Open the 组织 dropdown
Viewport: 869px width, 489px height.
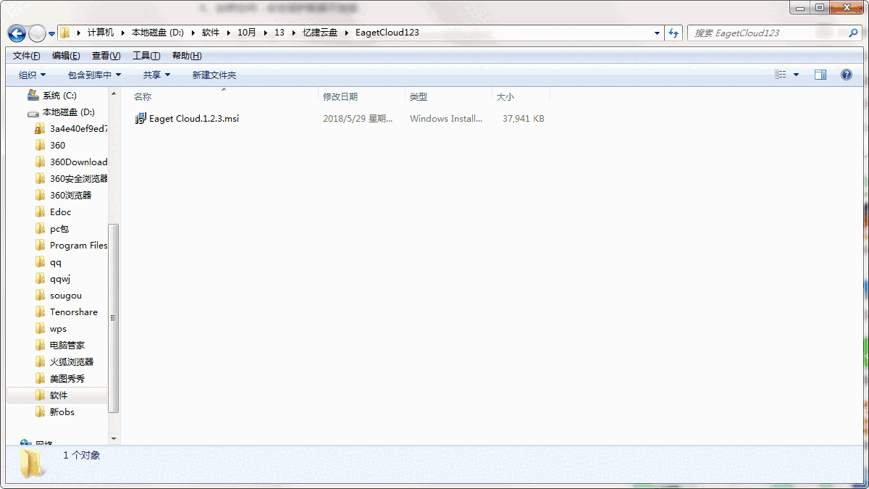(32, 75)
